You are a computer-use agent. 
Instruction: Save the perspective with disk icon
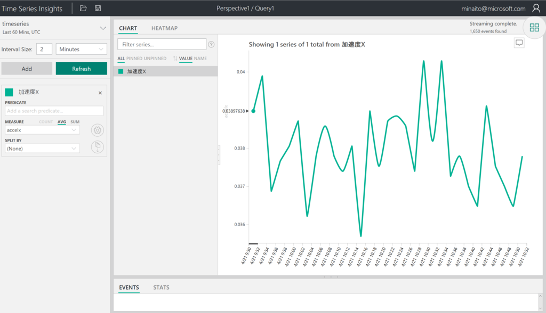click(x=98, y=9)
